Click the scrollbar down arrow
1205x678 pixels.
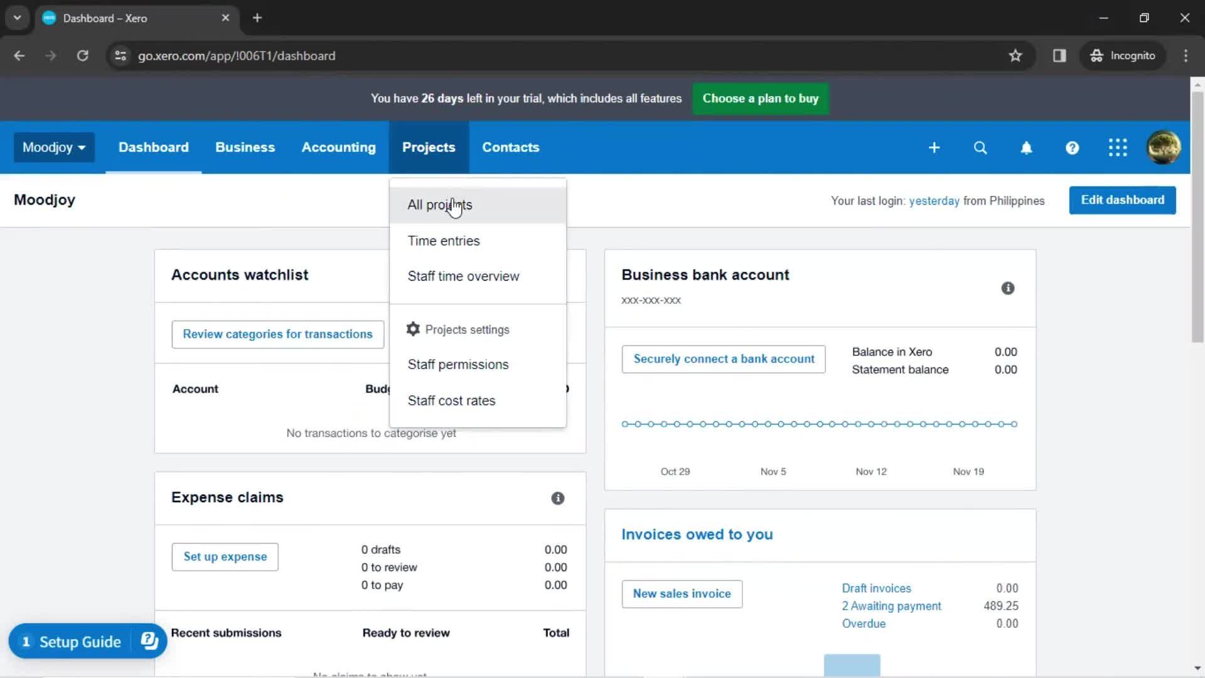point(1197,669)
